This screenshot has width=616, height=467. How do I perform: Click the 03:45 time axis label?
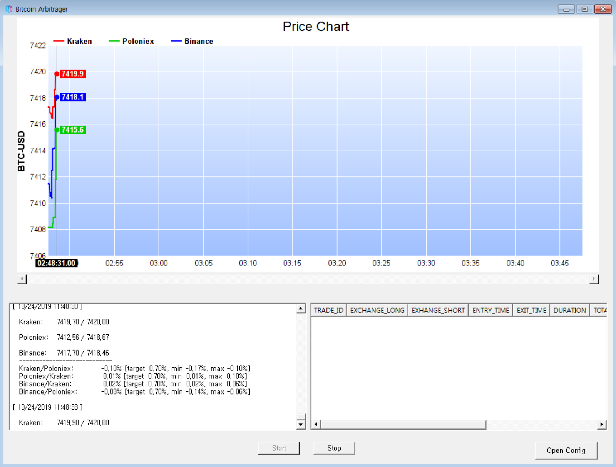(x=559, y=263)
